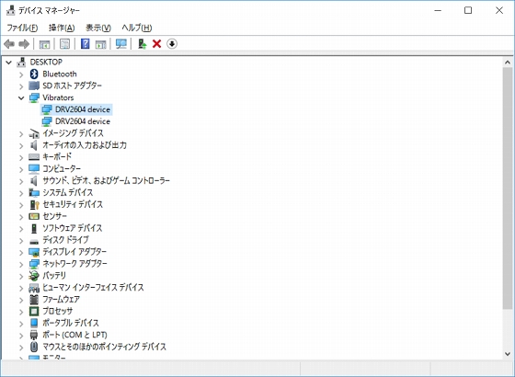
Task: Click the update driver toolbar icon
Action: click(142, 44)
